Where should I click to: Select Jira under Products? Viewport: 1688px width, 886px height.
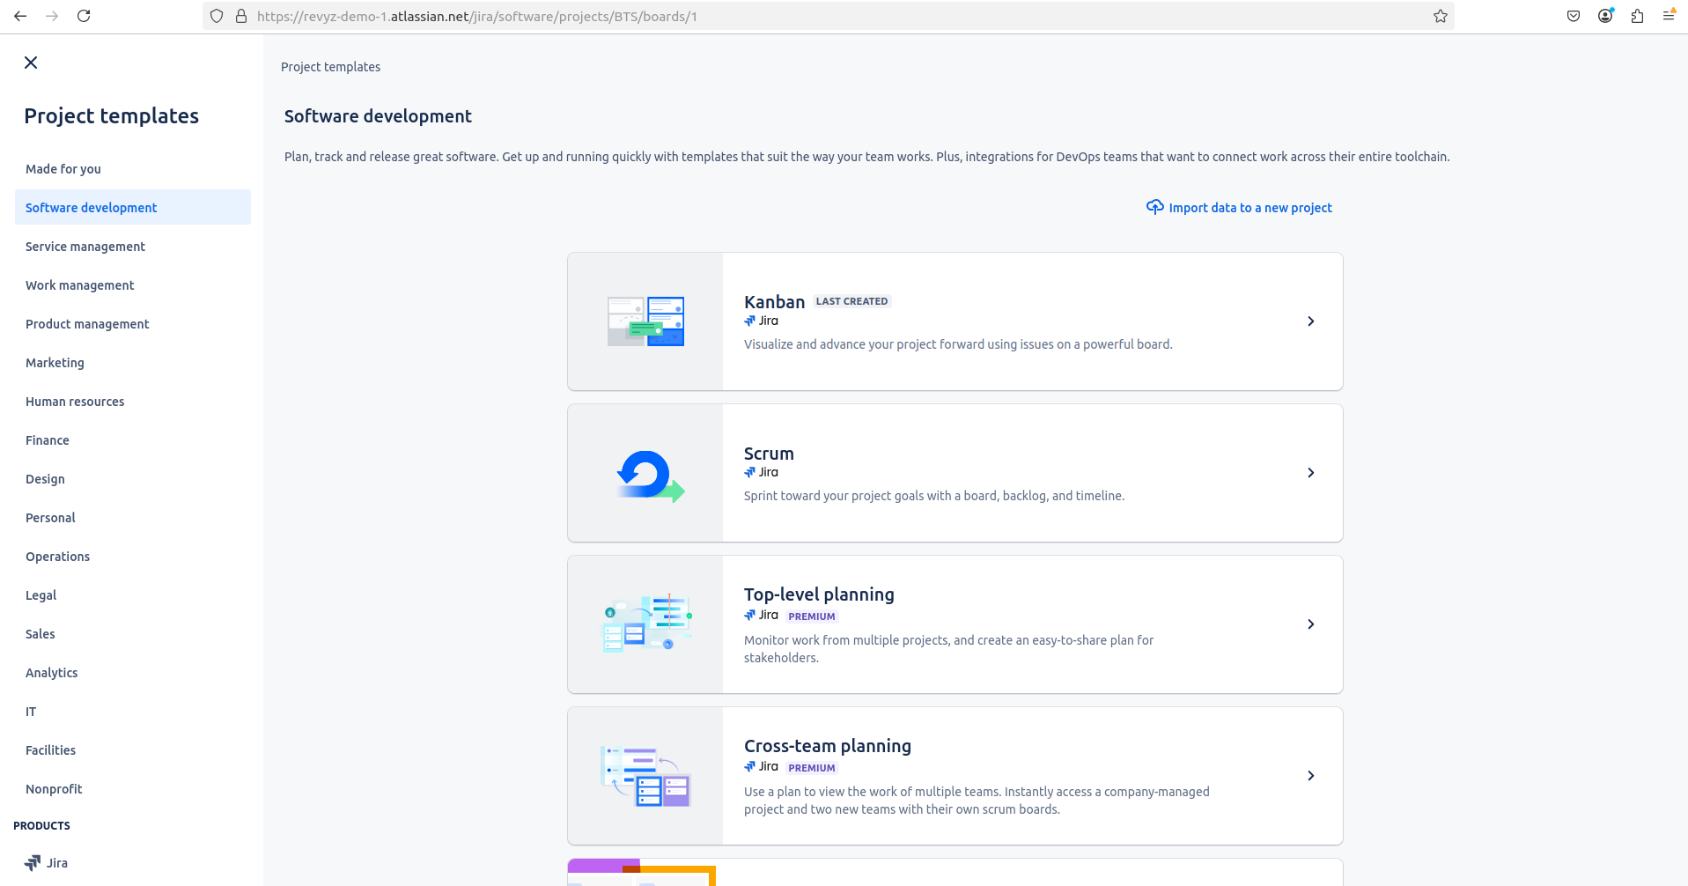(x=56, y=863)
